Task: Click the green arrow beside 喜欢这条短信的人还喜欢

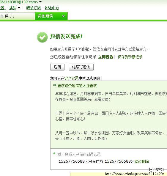Action: click(x=55, y=85)
